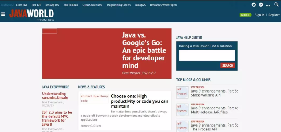281x132 pixels.
Task: Open Java vs. Google's Go headline
Action: click(144, 50)
